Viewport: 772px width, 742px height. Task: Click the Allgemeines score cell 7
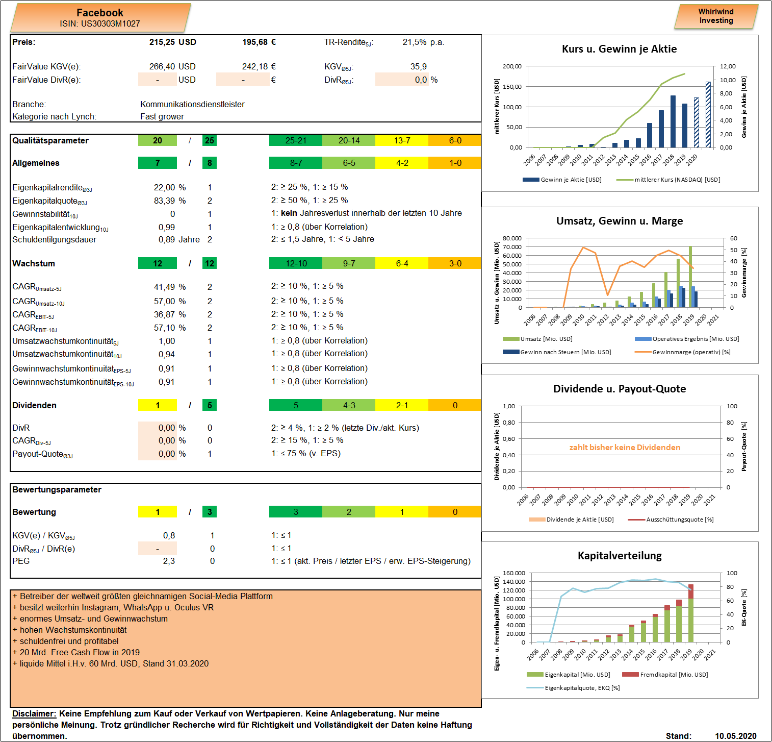(158, 163)
